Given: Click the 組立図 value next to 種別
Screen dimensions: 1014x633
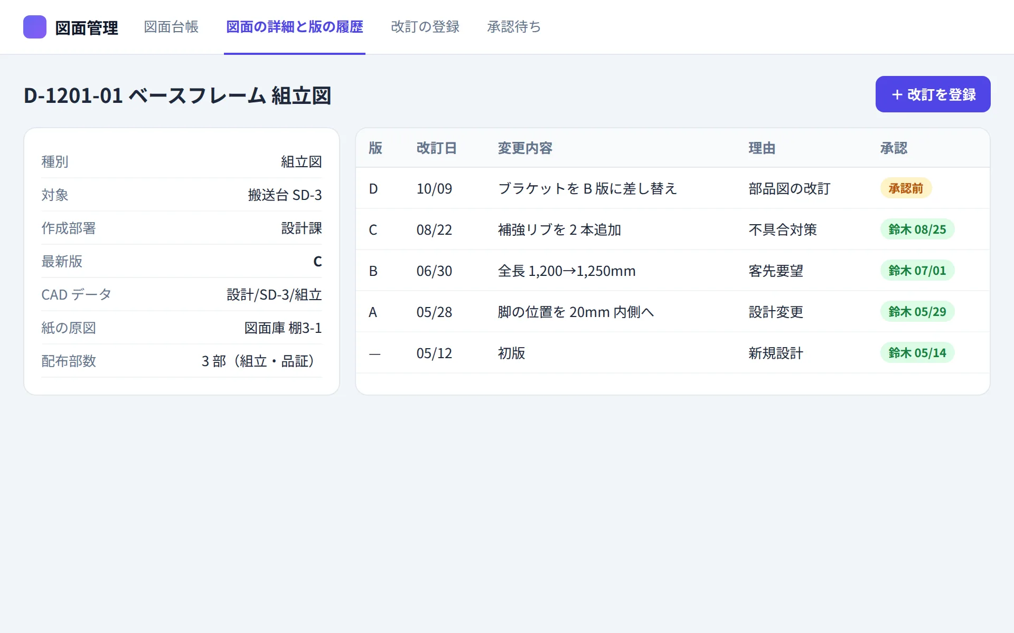Looking at the screenshot, I should 301,162.
